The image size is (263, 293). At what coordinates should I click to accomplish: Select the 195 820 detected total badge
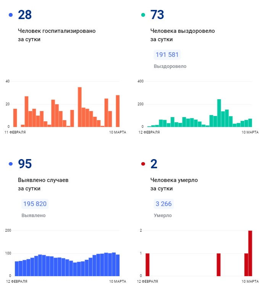(x=35, y=204)
